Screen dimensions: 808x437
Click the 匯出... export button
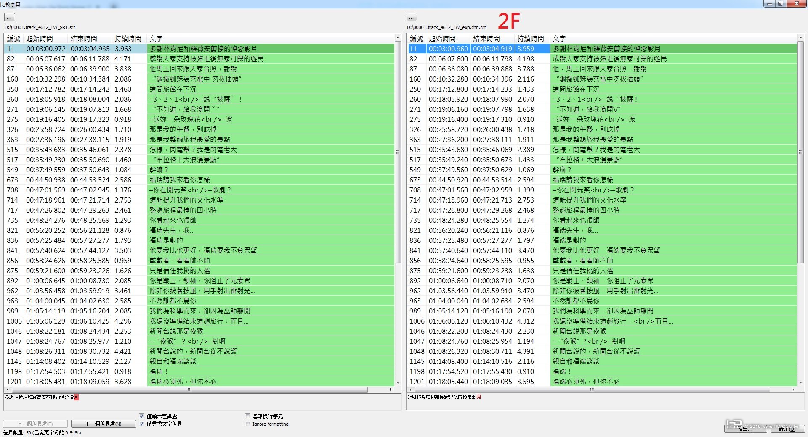[745, 429]
